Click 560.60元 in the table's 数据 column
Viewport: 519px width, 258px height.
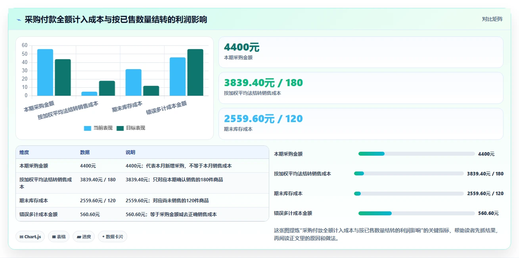point(90,215)
